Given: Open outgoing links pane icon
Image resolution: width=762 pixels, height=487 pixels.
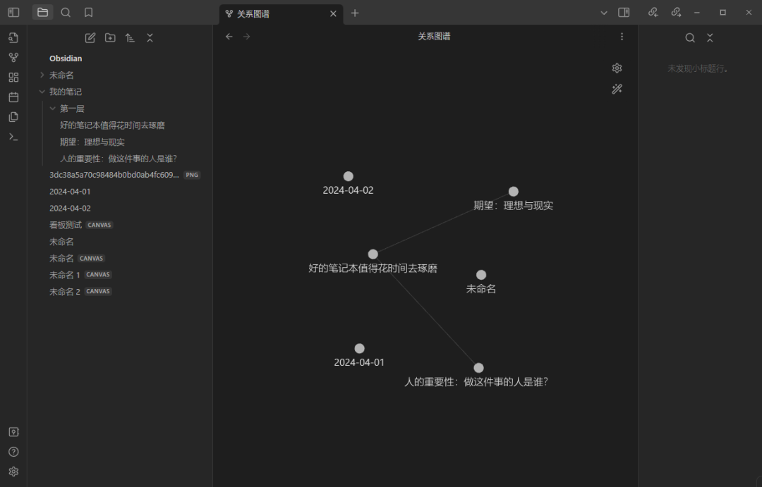Looking at the screenshot, I should [x=675, y=12].
